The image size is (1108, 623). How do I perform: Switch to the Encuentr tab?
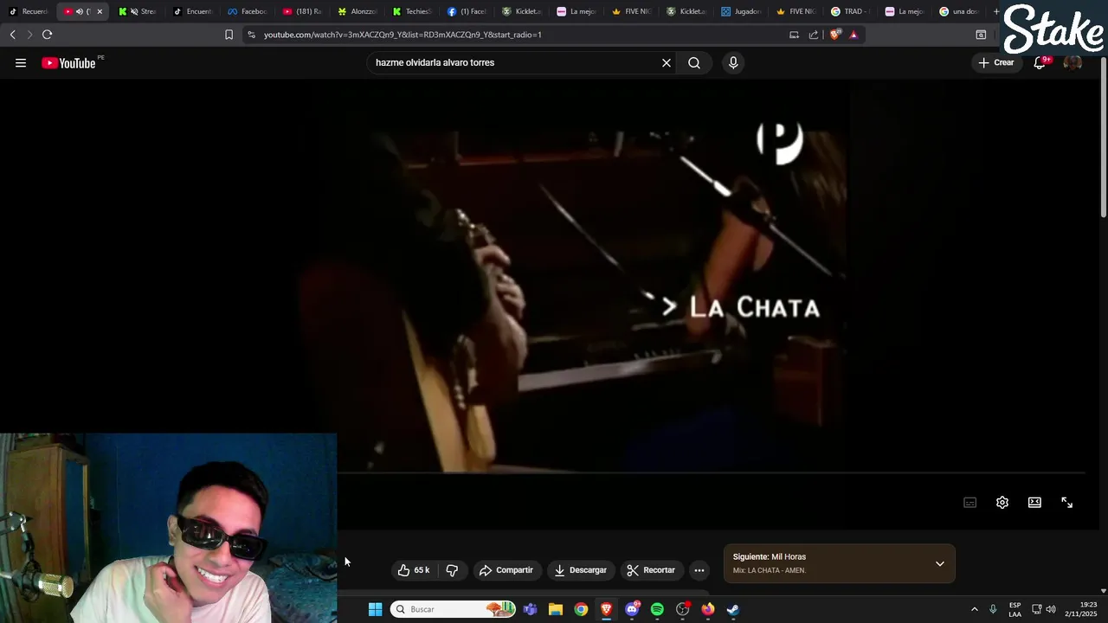coord(192,11)
